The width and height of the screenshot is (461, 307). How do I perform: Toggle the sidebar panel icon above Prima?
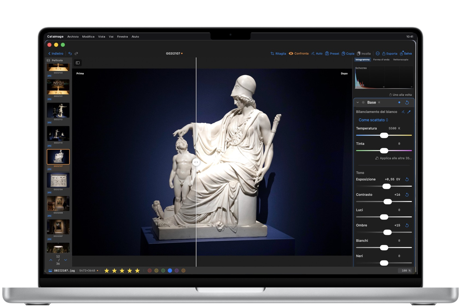click(78, 63)
